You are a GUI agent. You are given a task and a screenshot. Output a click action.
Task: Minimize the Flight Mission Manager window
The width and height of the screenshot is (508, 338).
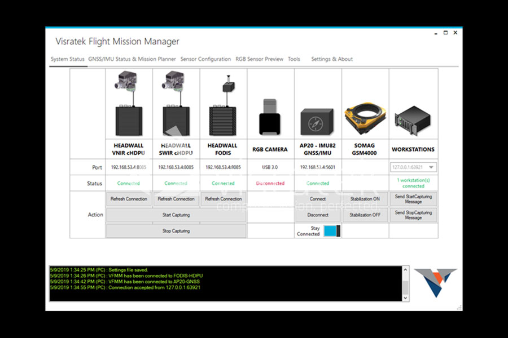pos(436,33)
